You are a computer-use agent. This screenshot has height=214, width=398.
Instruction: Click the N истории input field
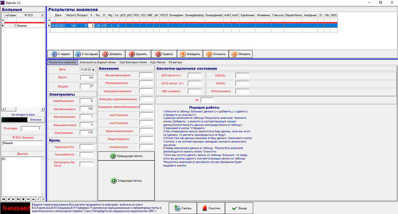(31, 128)
